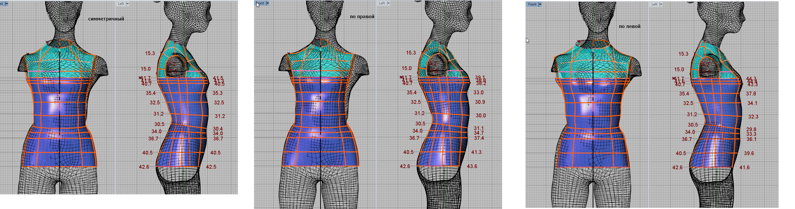Open Front viewport dropdown arrow in по правой screenshot

(268, 3)
